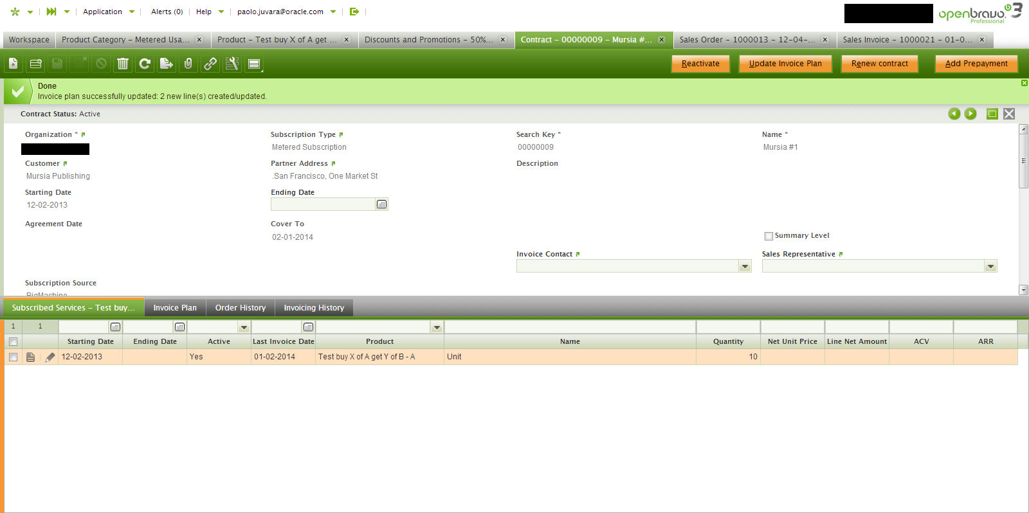Open attachments with the paperclip icon
Image resolution: width=1029 pixels, height=513 pixels.
coord(188,64)
